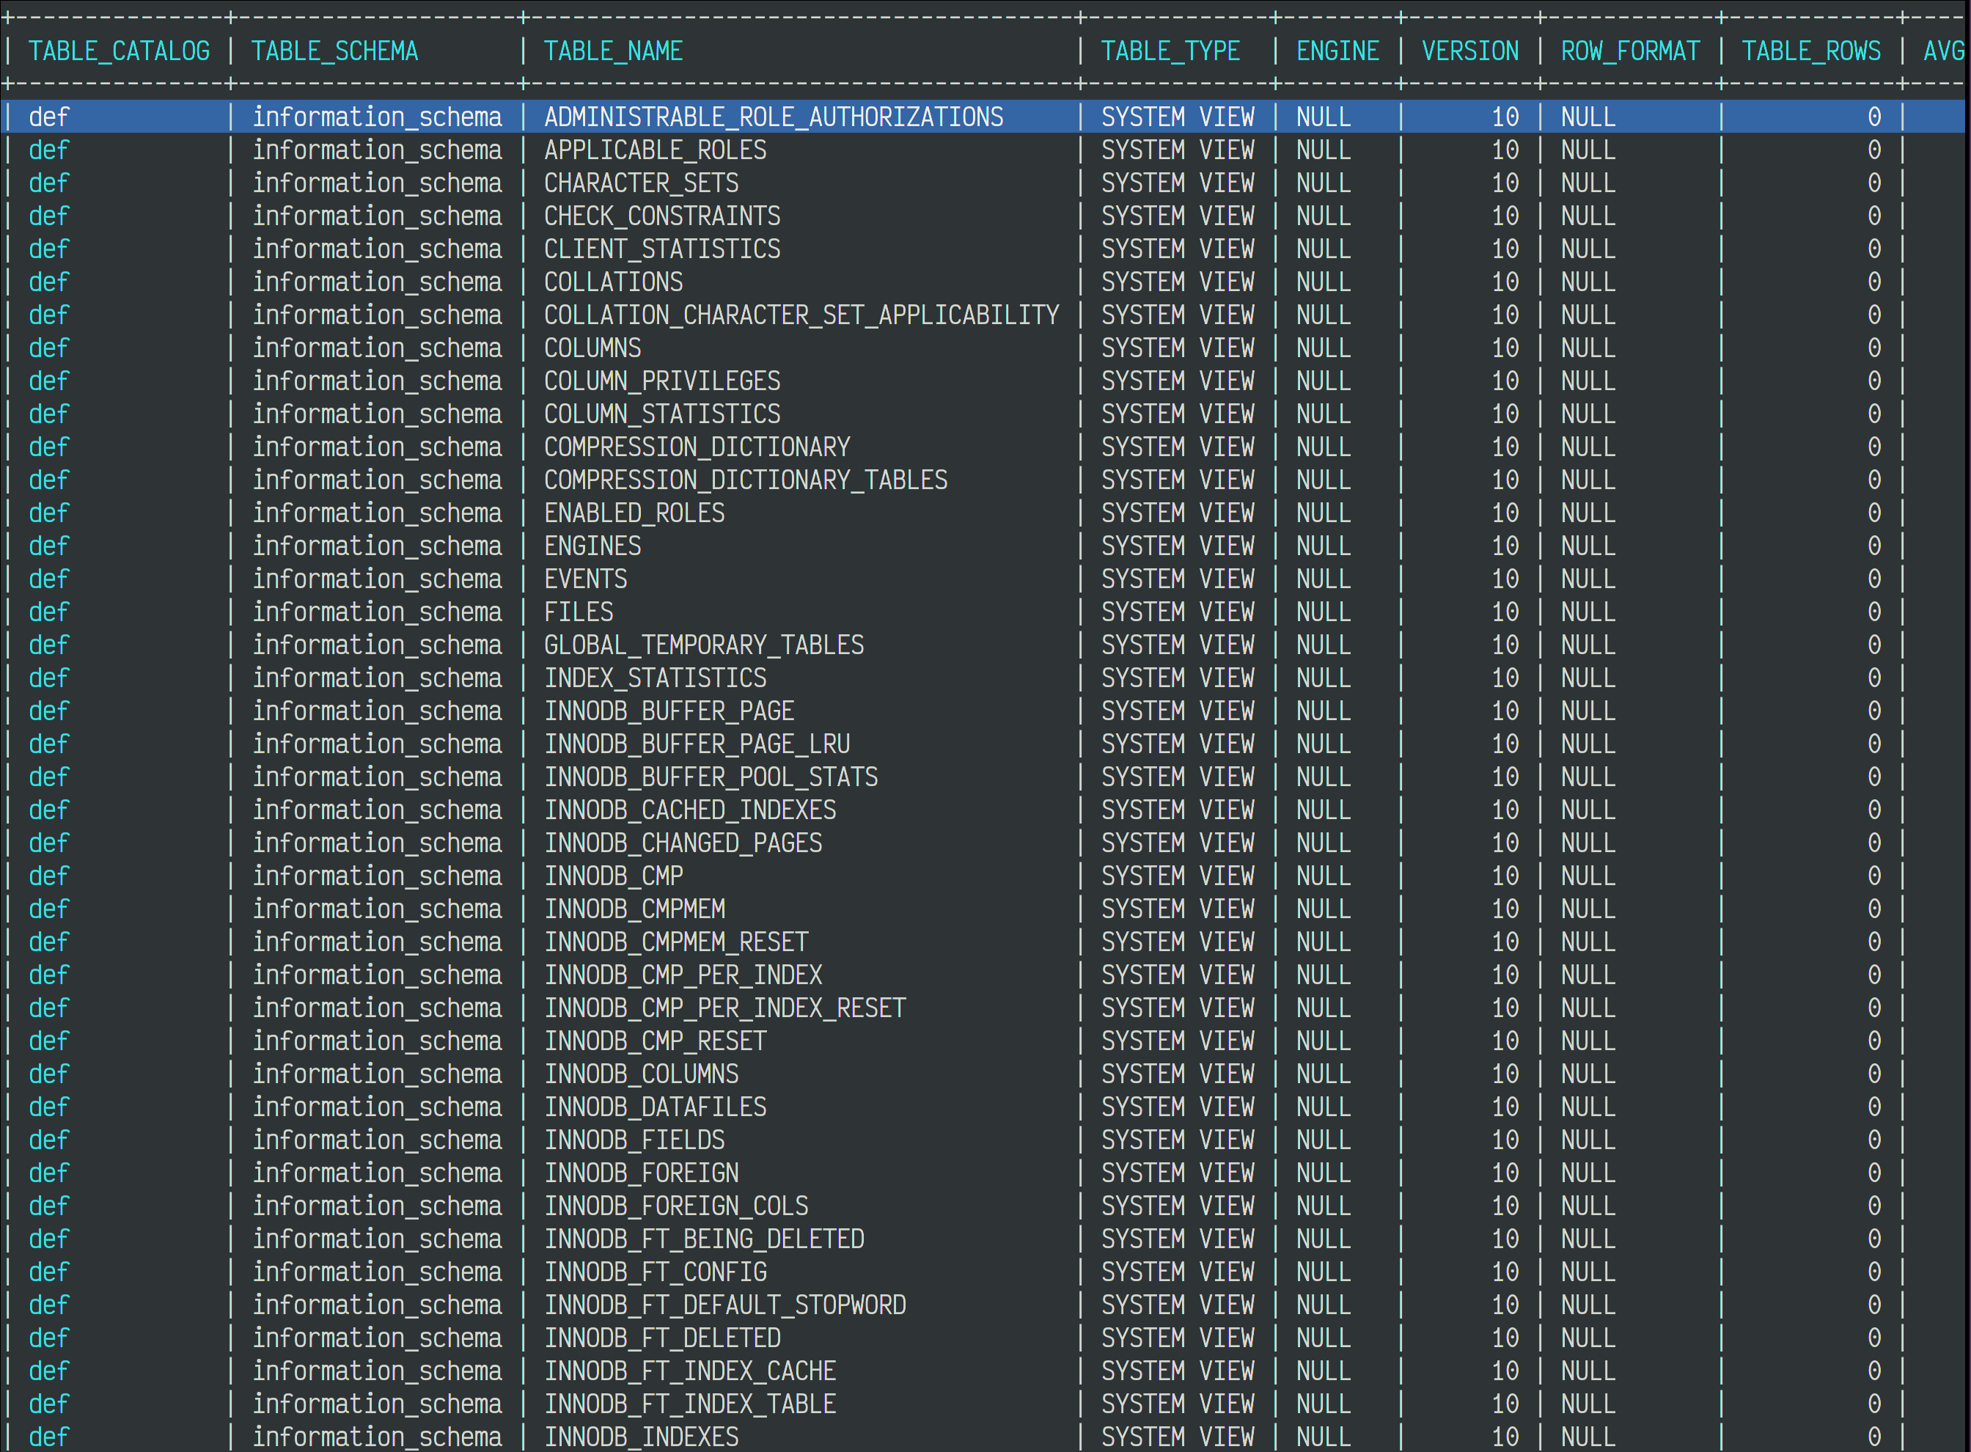
Task: Click the ENGINE column header
Action: tap(1337, 50)
